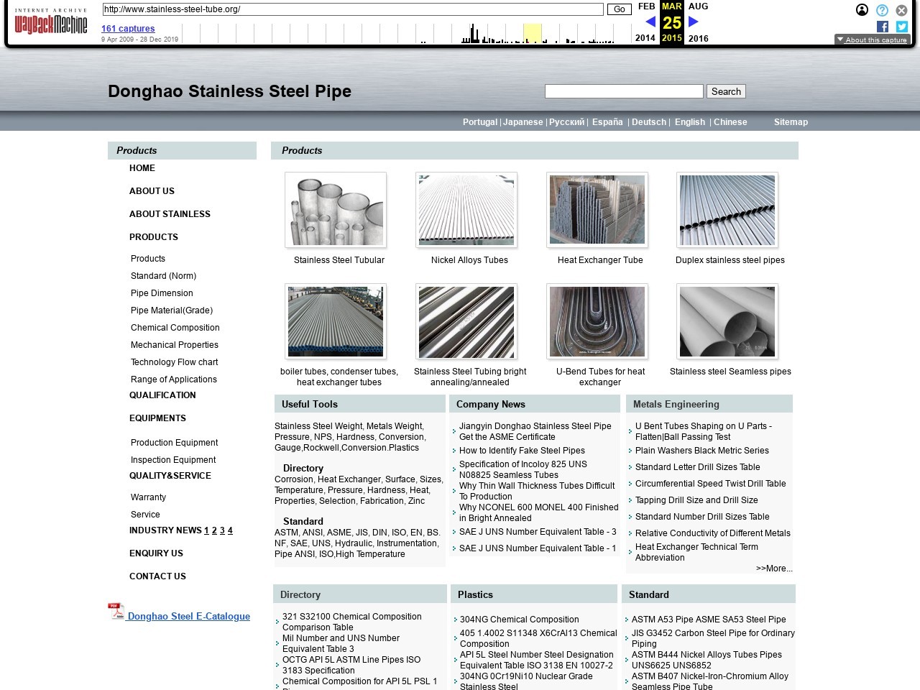This screenshot has height=690, width=920.
Task: Click the site Search button
Action: [726, 91]
